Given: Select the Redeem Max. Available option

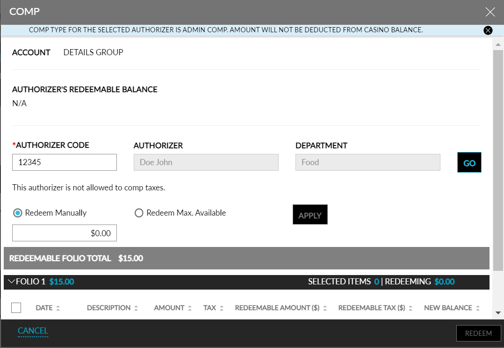Looking at the screenshot, I should pos(139,213).
